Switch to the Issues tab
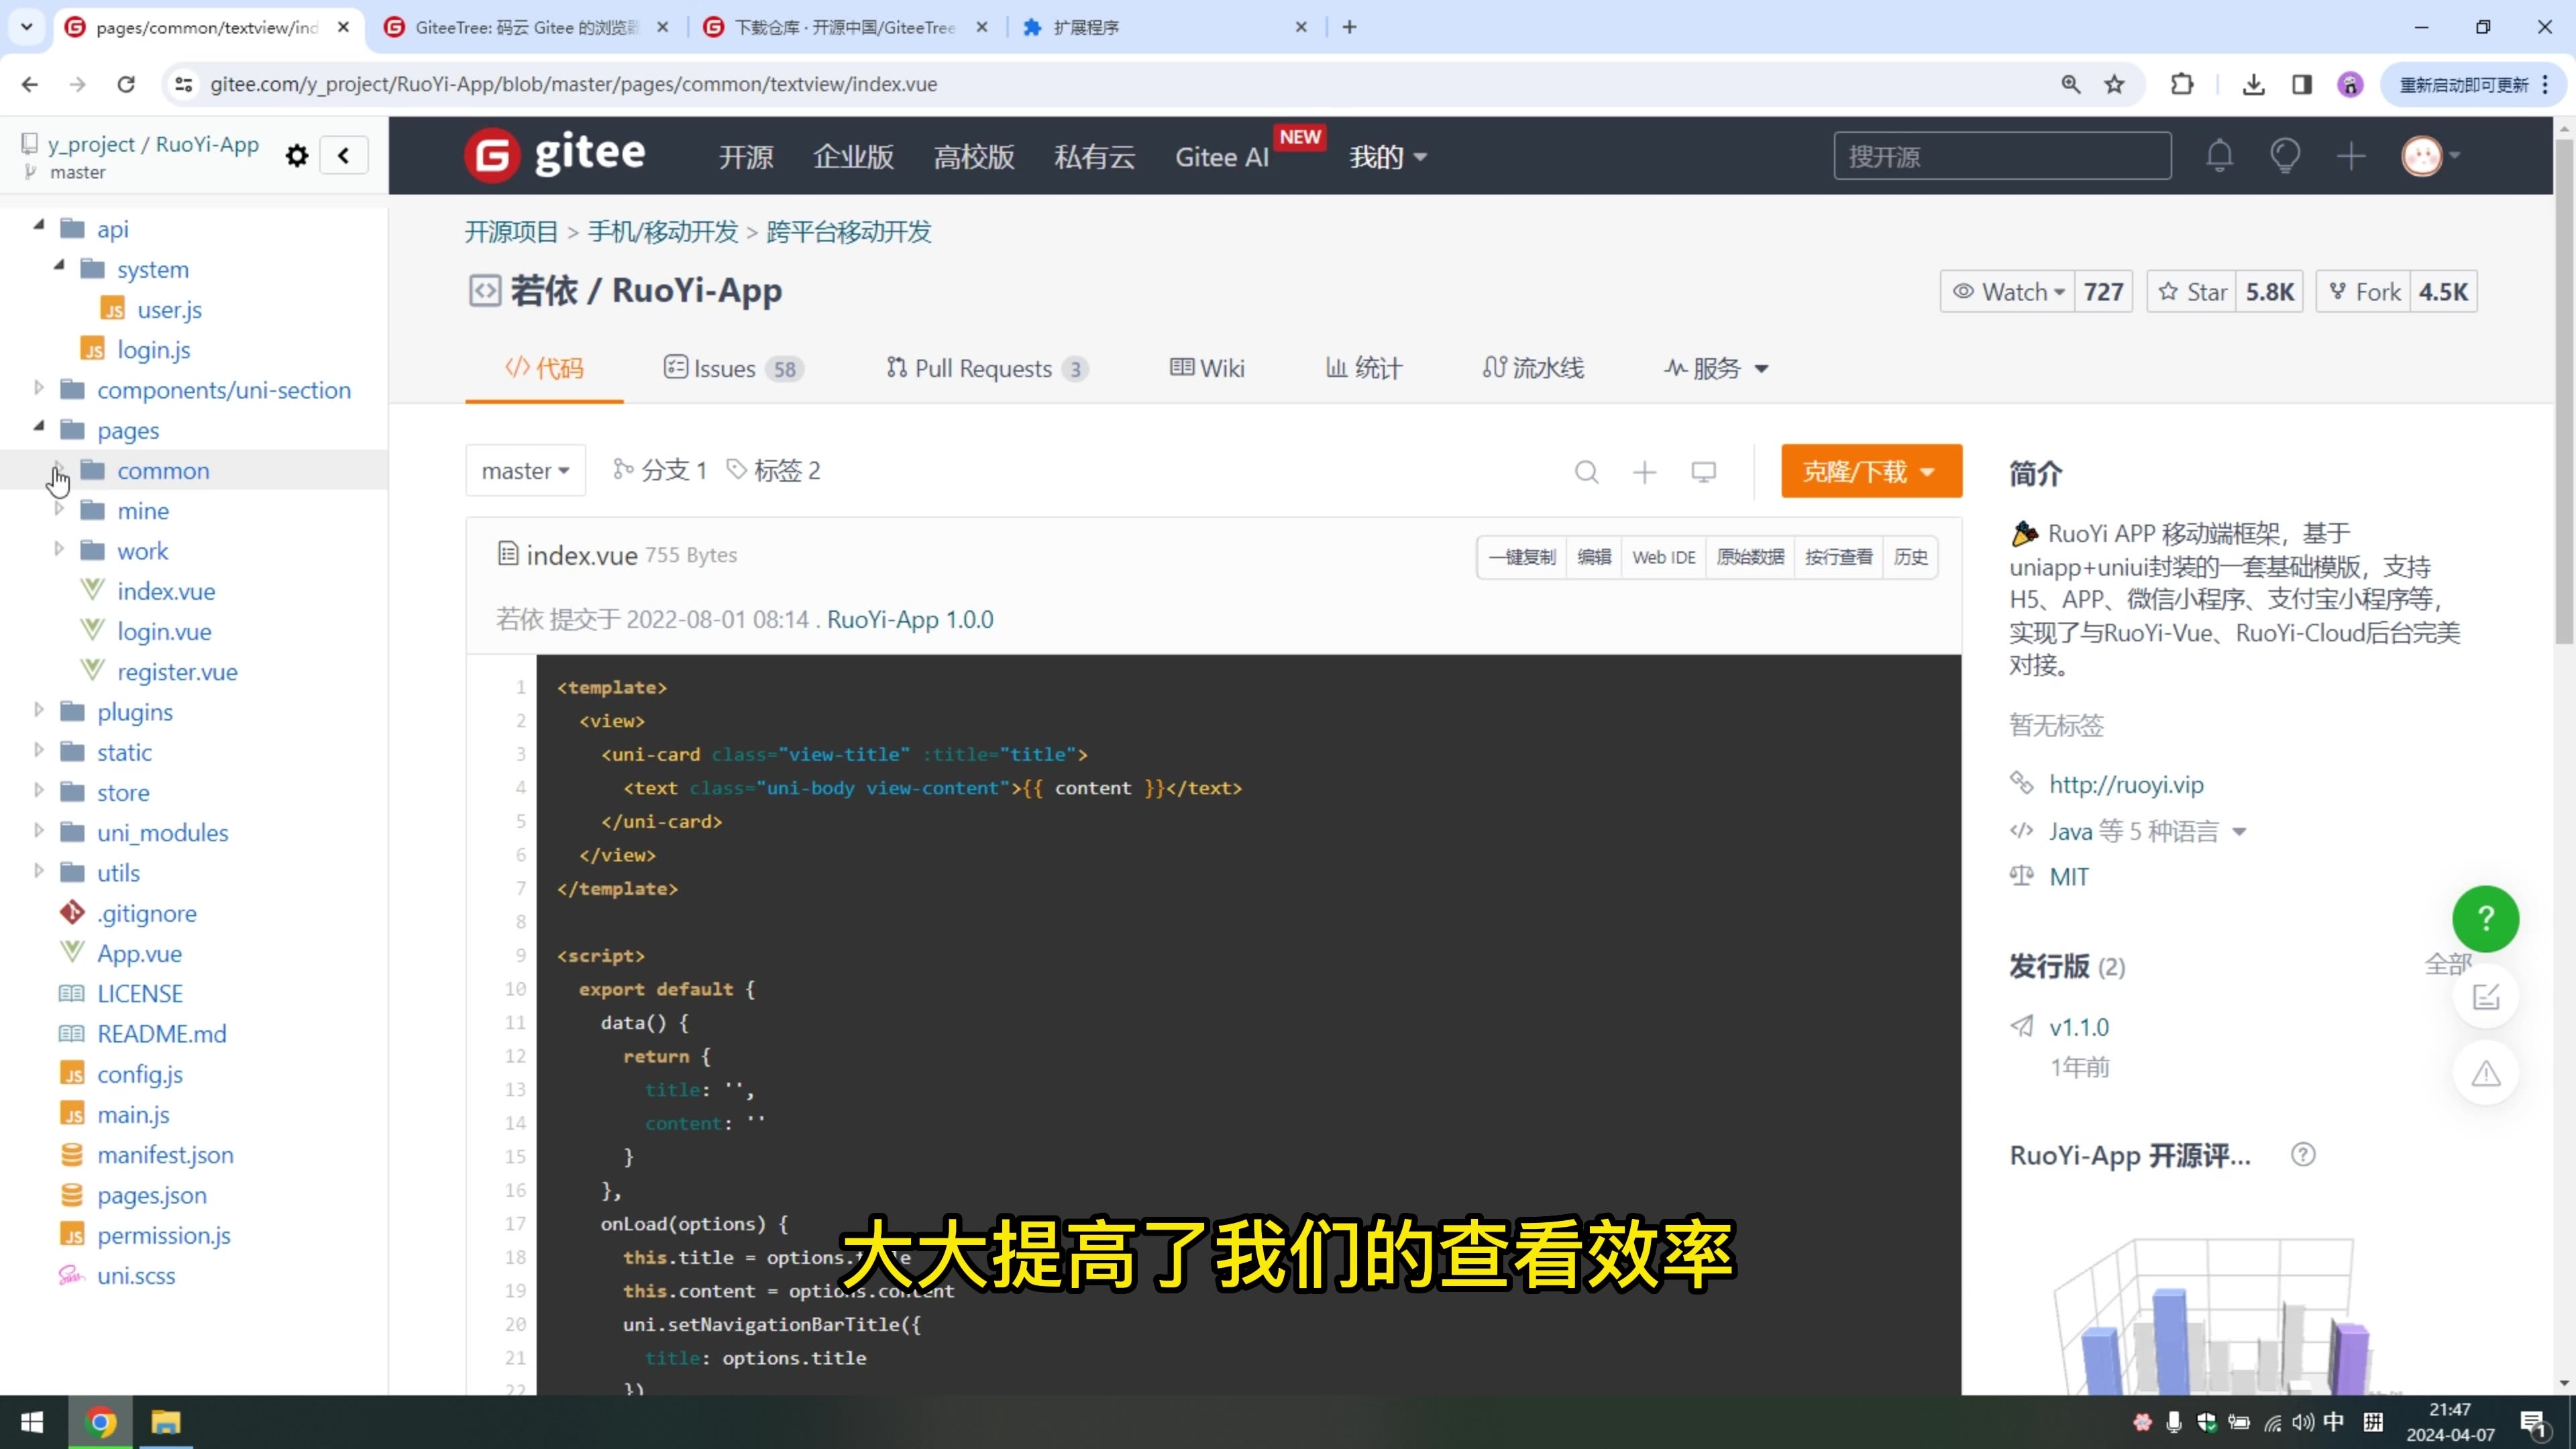This screenshot has height=1449, width=2576. [733, 369]
